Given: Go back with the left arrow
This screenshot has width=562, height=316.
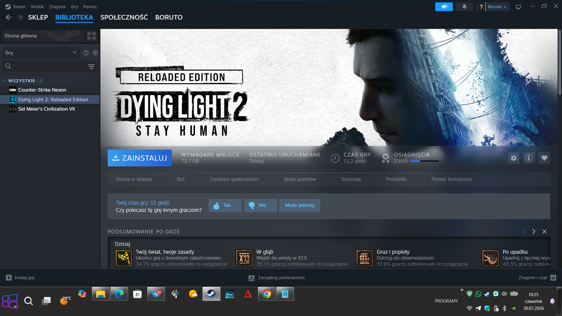Looking at the screenshot, I should [x=8, y=17].
